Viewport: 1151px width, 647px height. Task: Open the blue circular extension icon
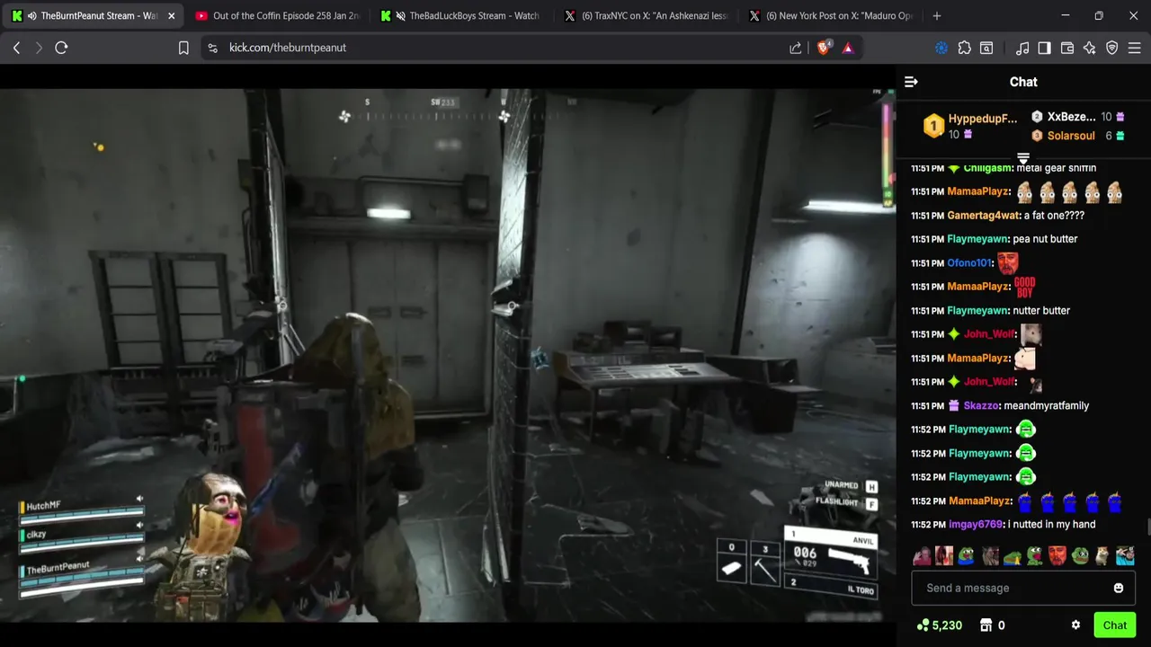tap(941, 48)
